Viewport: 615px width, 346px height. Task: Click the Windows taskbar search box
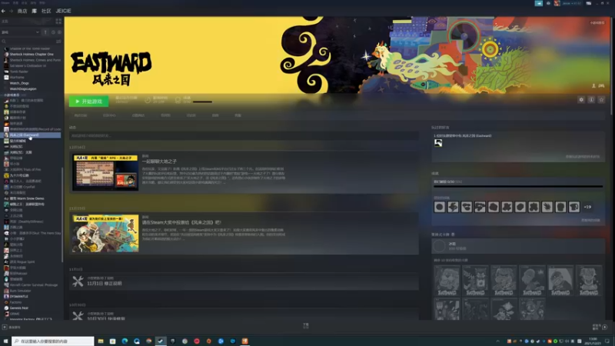(x=53, y=341)
